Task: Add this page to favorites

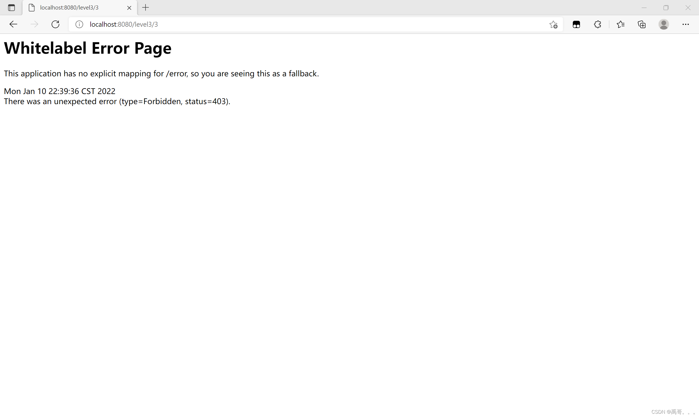Action: point(553,25)
